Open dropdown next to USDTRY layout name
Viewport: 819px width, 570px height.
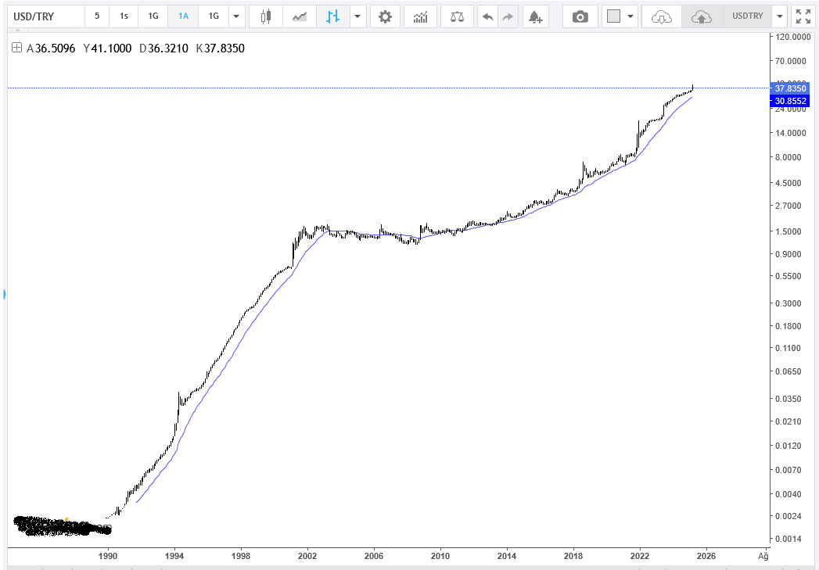point(779,16)
